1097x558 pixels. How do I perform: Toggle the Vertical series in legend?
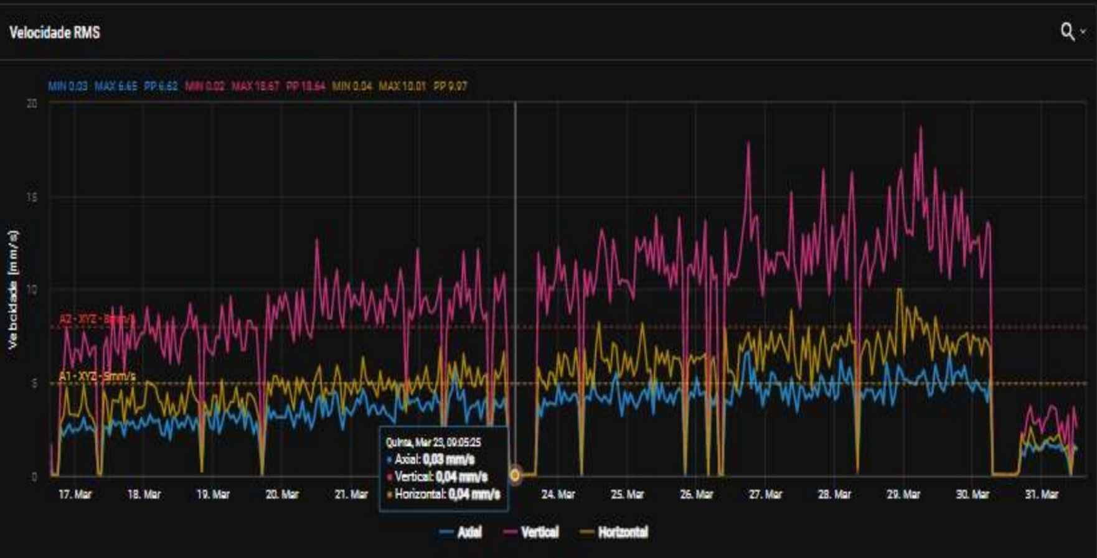[x=531, y=532]
